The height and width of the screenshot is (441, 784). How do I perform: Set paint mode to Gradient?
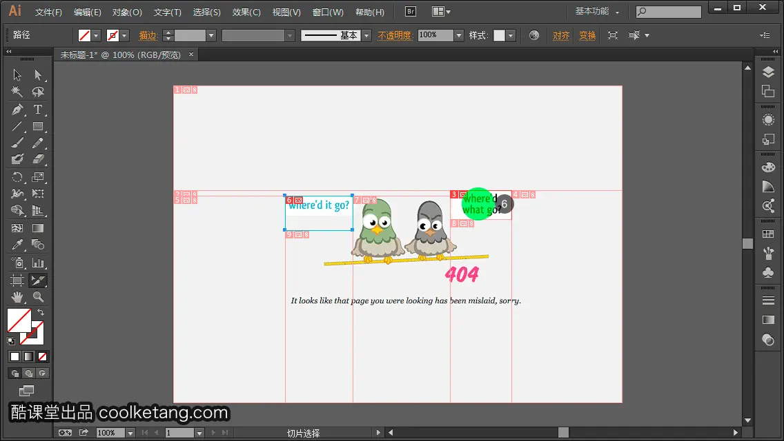(28, 357)
